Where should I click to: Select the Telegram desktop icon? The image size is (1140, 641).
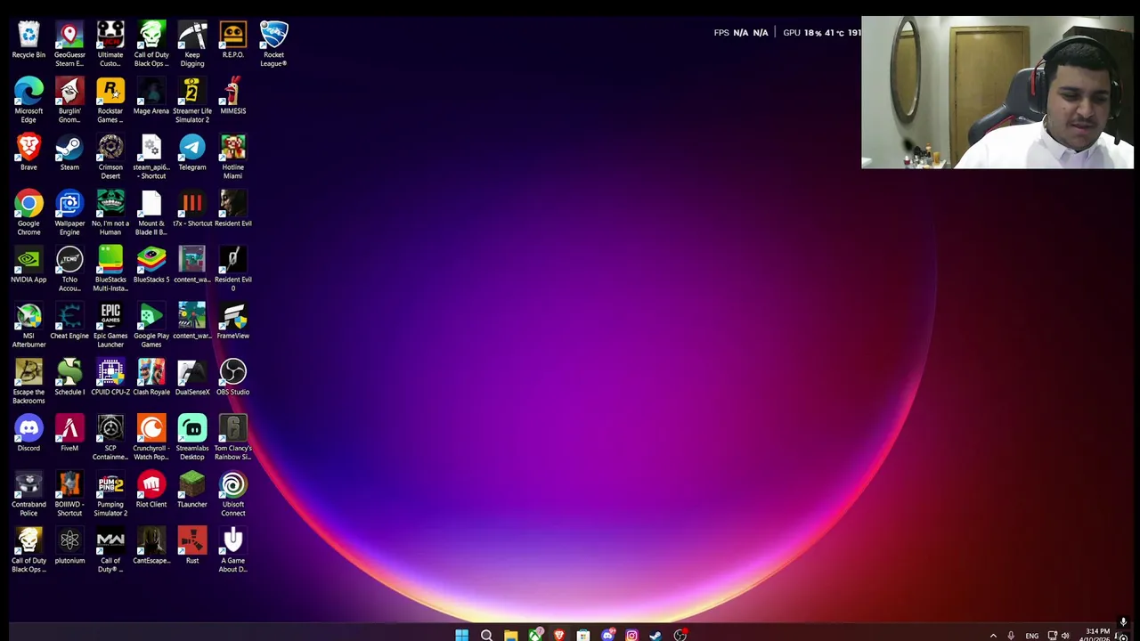192,153
